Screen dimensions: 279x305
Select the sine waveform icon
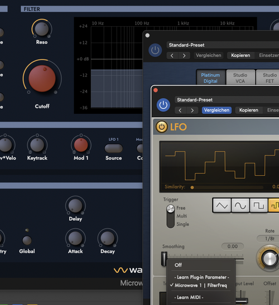(240, 205)
